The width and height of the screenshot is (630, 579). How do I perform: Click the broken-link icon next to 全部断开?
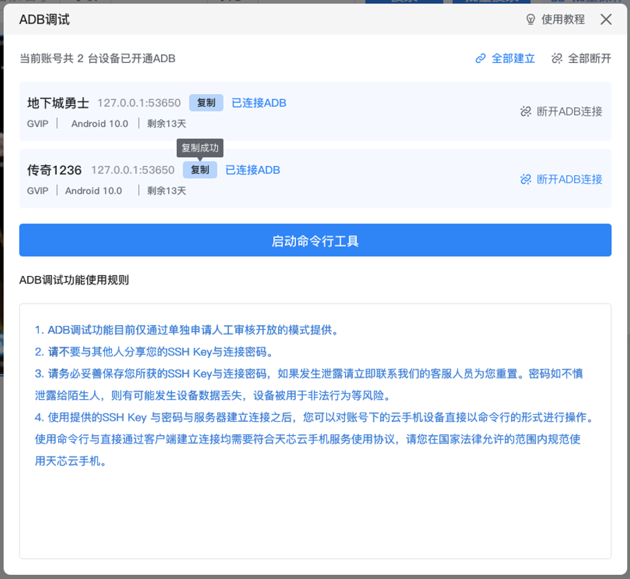(x=557, y=59)
